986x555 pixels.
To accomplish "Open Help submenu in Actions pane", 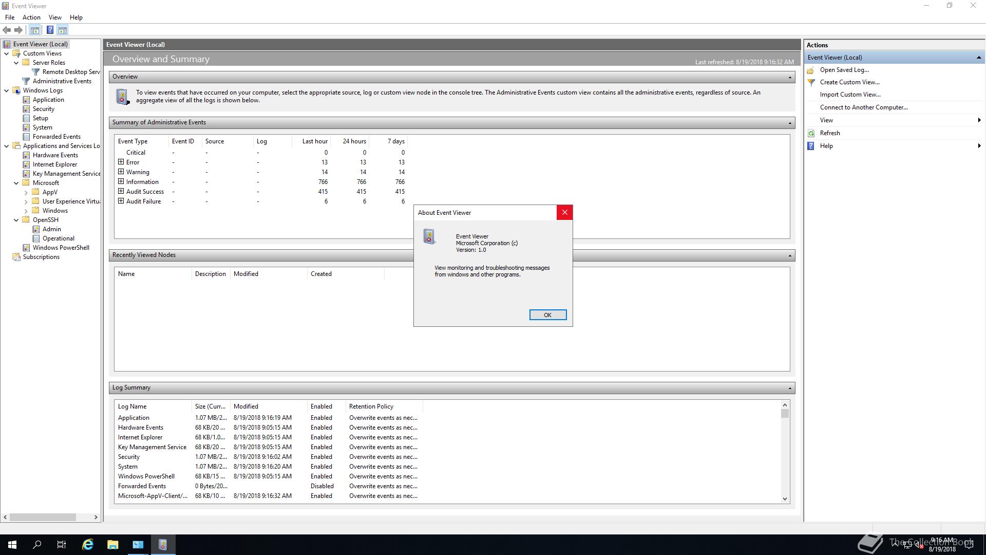I will [894, 146].
